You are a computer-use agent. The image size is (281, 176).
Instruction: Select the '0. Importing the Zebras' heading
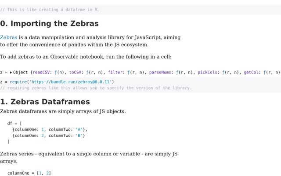tap(49, 23)
